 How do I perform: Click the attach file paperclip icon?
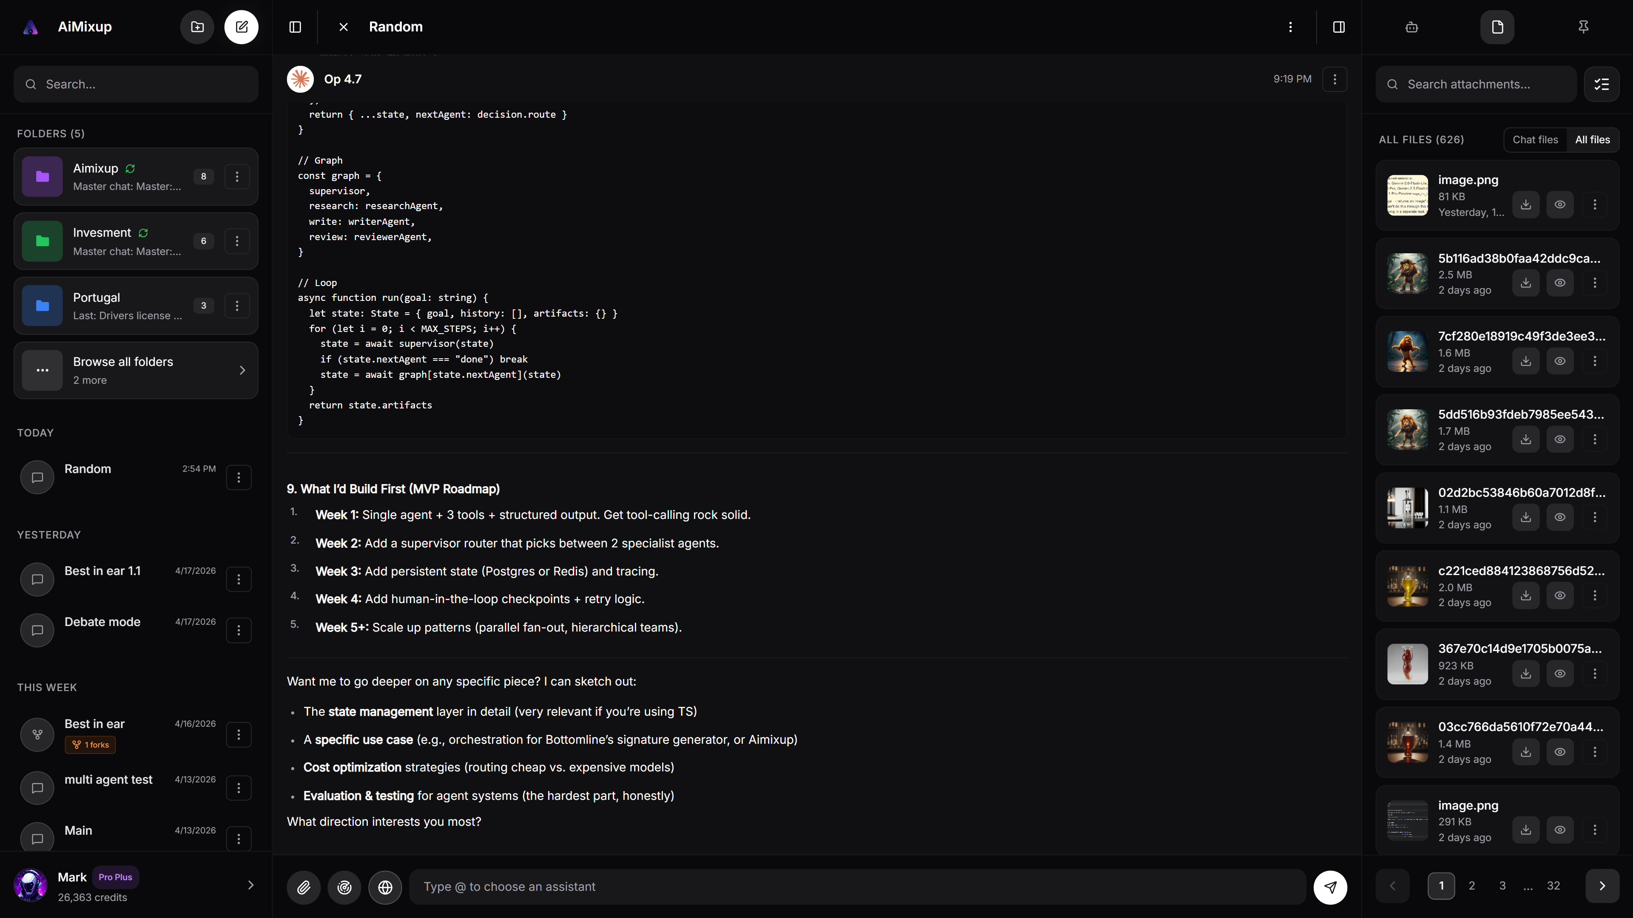[304, 887]
